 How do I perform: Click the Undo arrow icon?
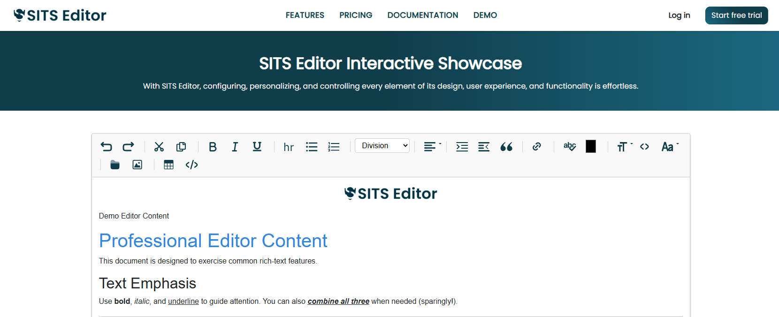[x=107, y=147]
